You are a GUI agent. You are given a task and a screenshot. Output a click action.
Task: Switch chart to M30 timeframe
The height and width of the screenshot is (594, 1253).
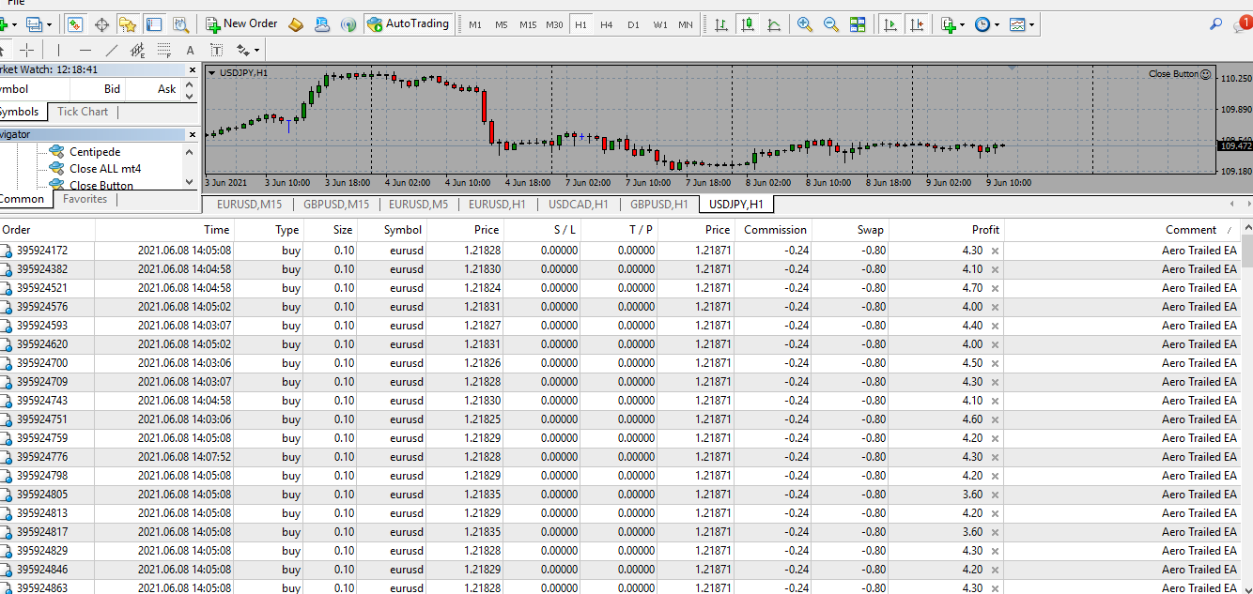[555, 24]
